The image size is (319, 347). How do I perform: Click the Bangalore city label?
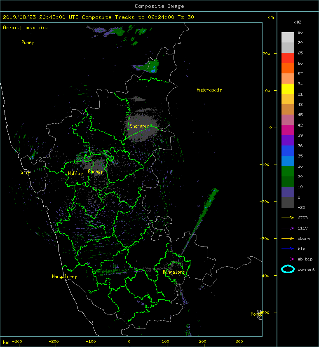tap(174, 272)
